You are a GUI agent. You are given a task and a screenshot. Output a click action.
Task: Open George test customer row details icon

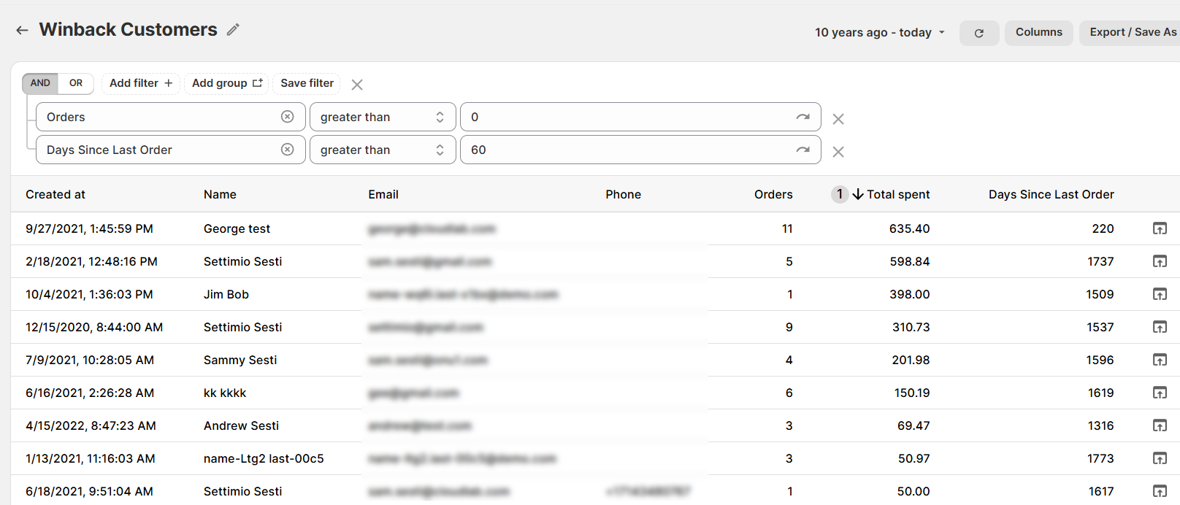[x=1160, y=228]
